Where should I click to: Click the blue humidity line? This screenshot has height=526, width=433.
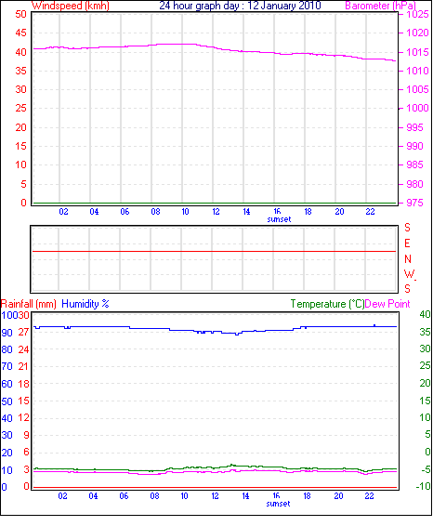point(215,329)
